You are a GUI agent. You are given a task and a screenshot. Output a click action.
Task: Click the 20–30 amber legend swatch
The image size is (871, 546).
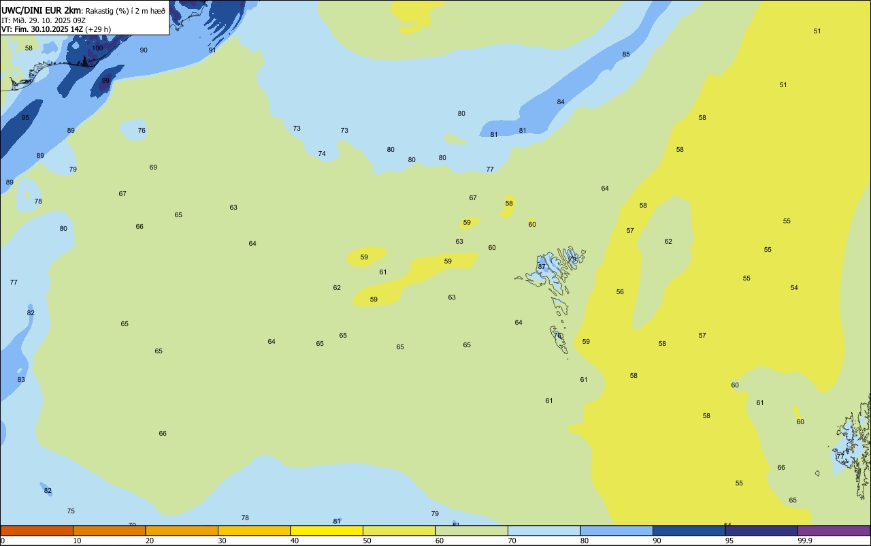click(182, 530)
